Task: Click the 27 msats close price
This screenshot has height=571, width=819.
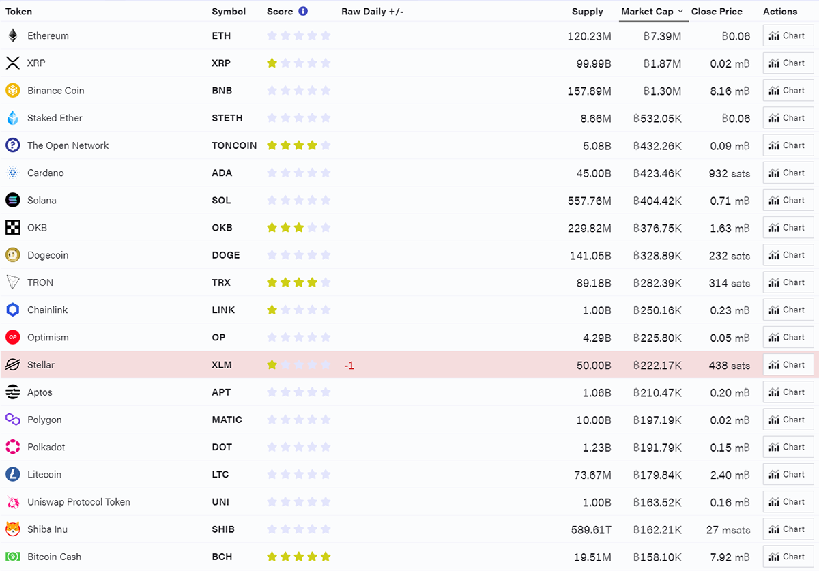Action: click(728, 529)
